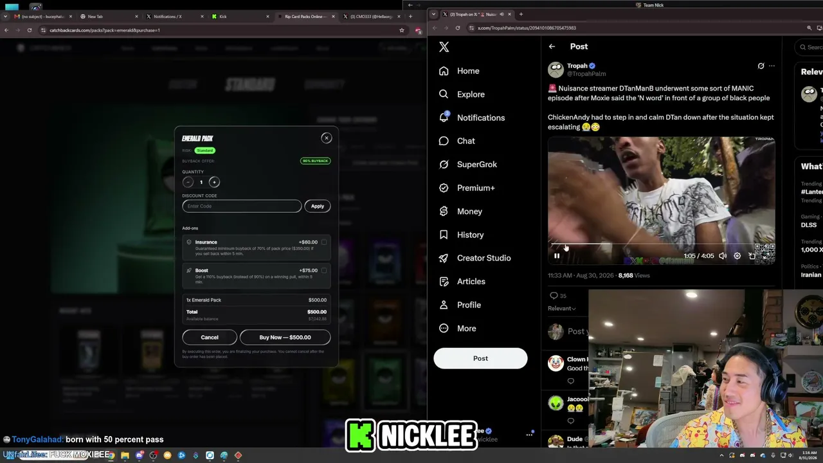Bookmark the catchbackcards page with star icon

click(x=402, y=30)
